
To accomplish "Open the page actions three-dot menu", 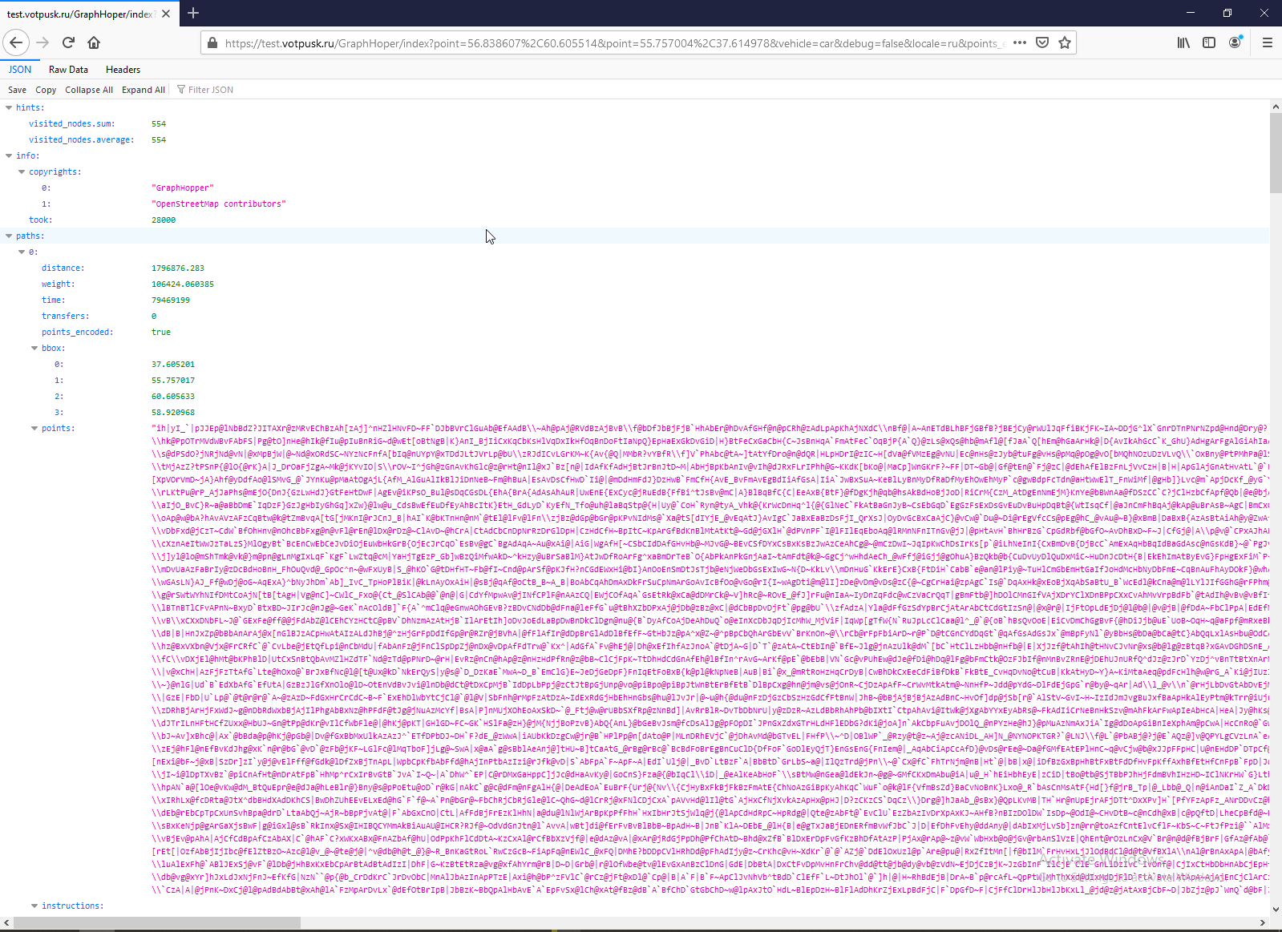I will (x=1020, y=43).
